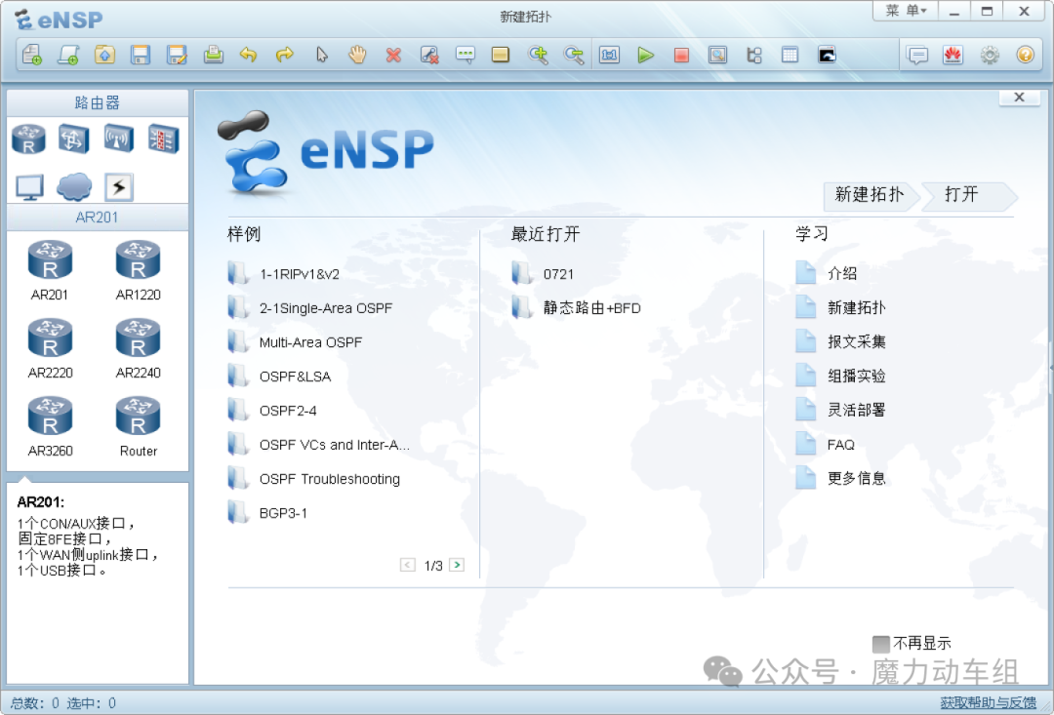Click the data capture icon
This screenshot has width=1054, height=715.
pyautogui.click(x=718, y=55)
